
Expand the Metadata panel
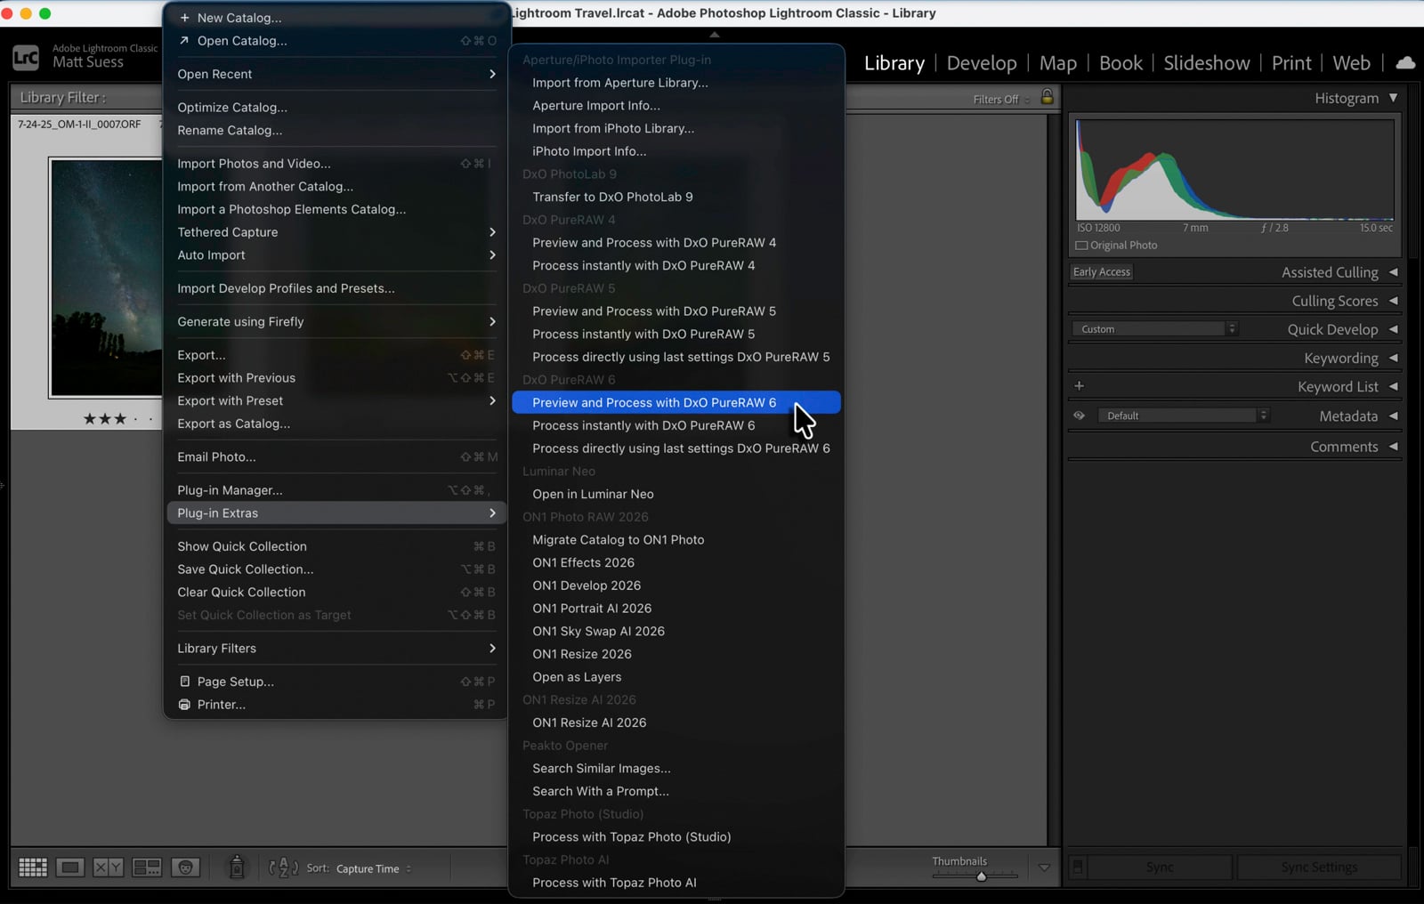pyautogui.click(x=1393, y=416)
